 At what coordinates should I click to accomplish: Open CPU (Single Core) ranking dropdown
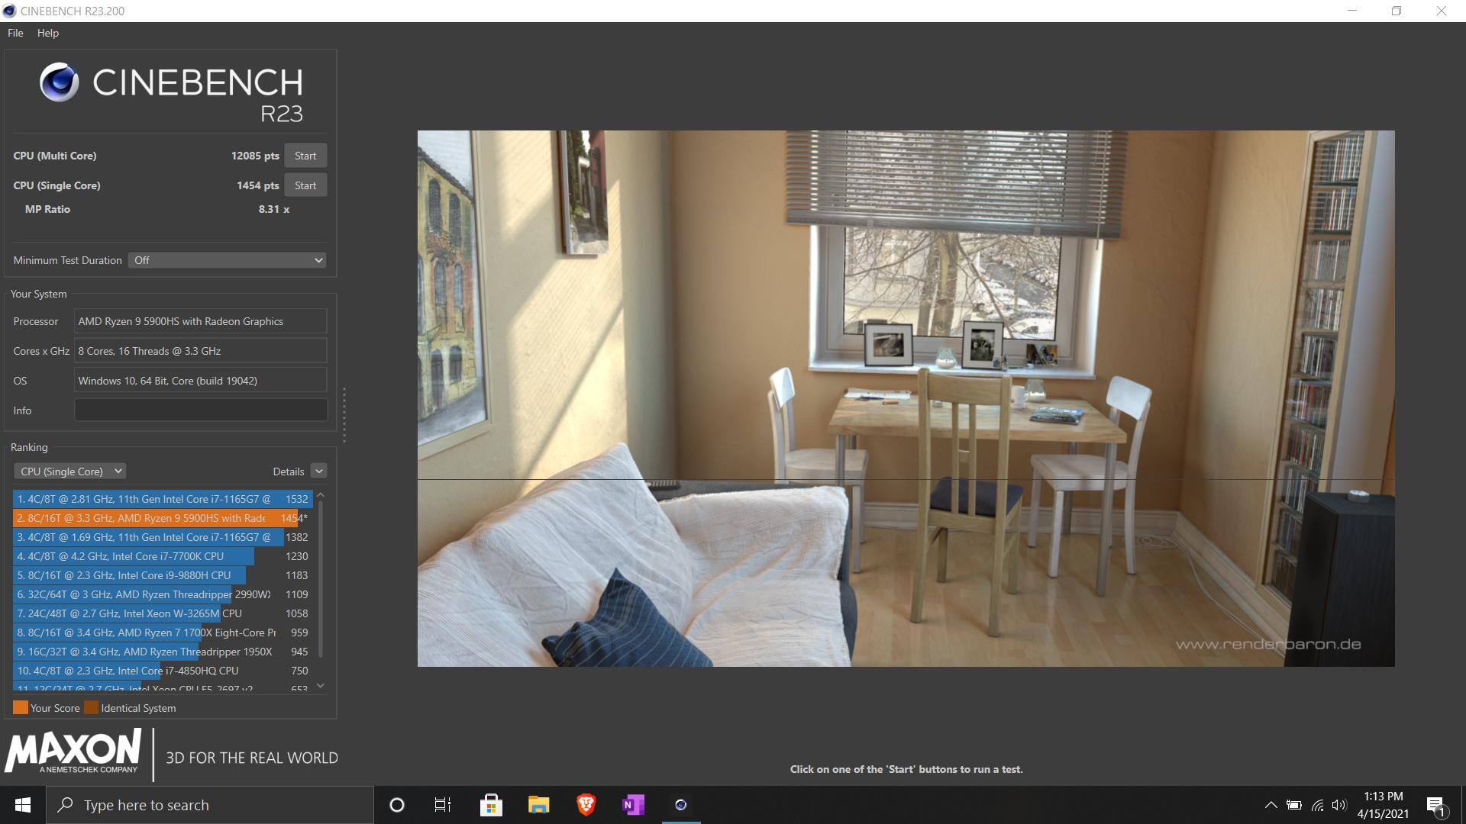point(69,472)
